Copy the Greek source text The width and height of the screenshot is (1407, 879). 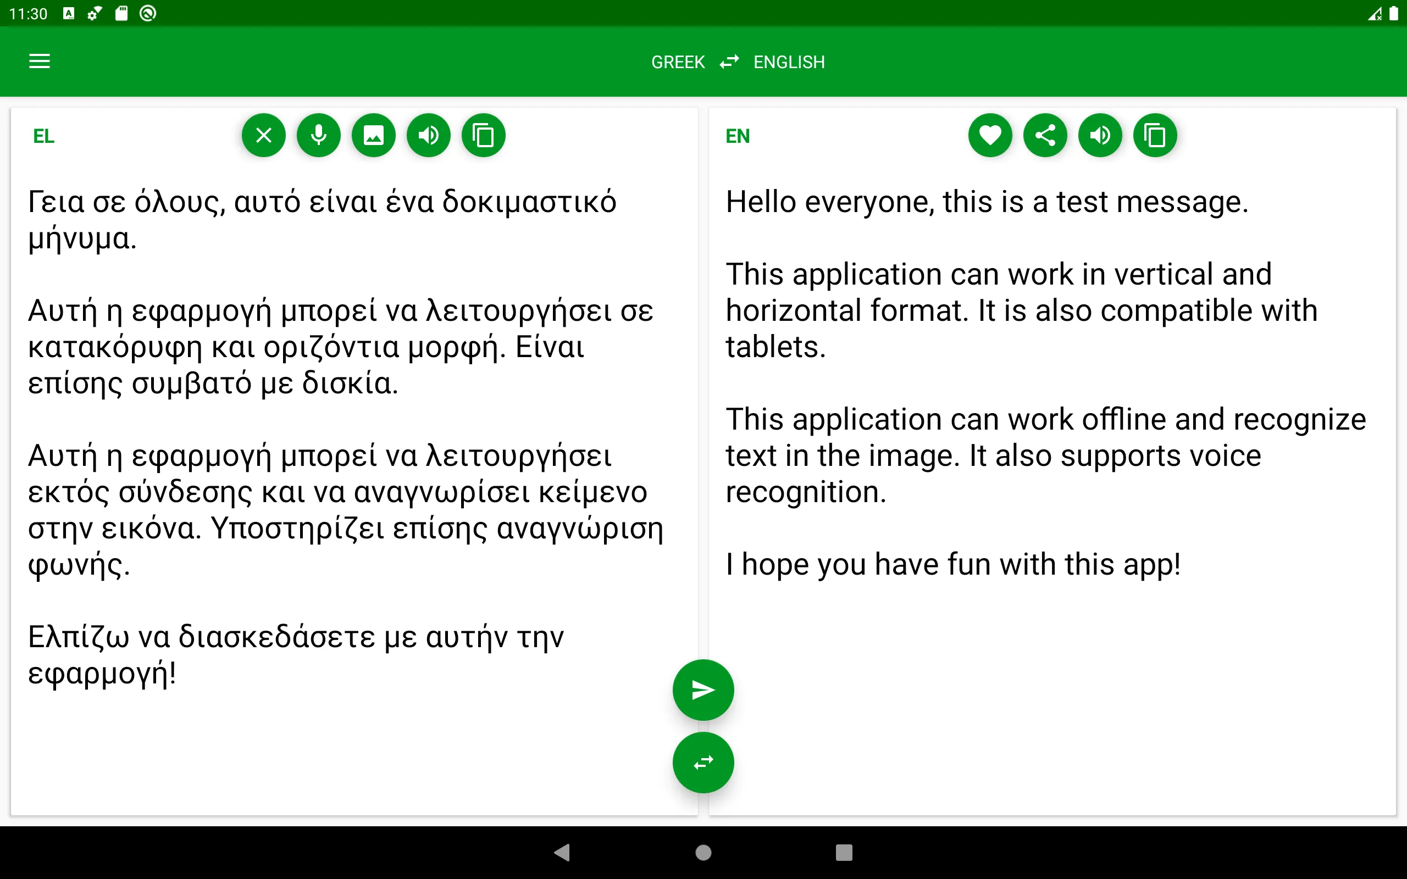point(483,135)
